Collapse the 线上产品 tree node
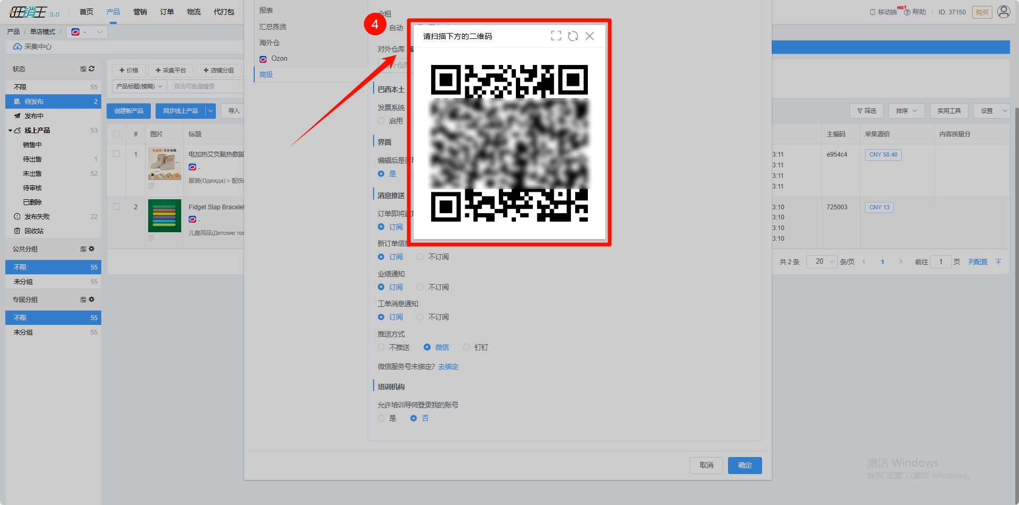 10,131
